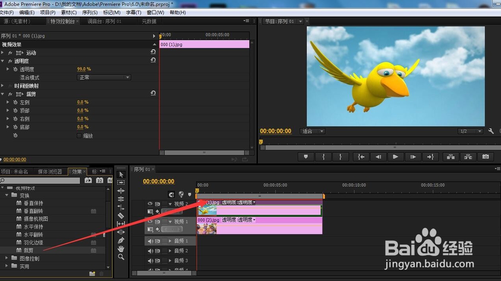
Task: Switch to the 元数据 tab
Action: [x=149, y=22]
